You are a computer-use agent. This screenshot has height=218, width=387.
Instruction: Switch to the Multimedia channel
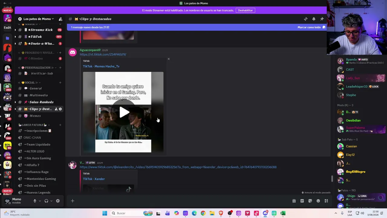click(x=40, y=95)
